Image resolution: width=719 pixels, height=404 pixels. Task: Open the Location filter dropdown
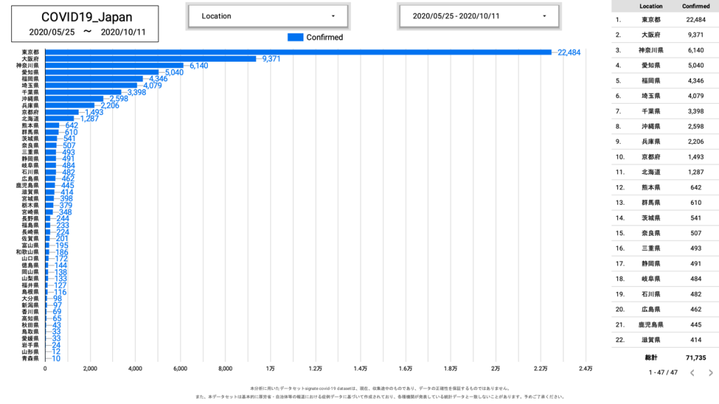(x=267, y=15)
